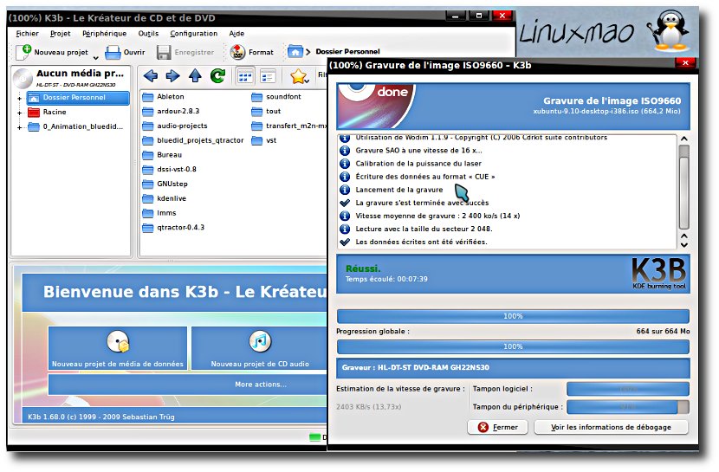Screen dimensions: 719x472
Task: Select the transfert_m2n-mx folder
Action: click(288, 126)
